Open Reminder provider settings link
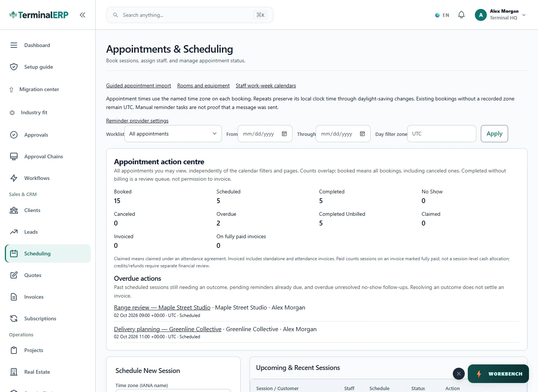This screenshot has height=392, width=538. (x=137, y=121)
